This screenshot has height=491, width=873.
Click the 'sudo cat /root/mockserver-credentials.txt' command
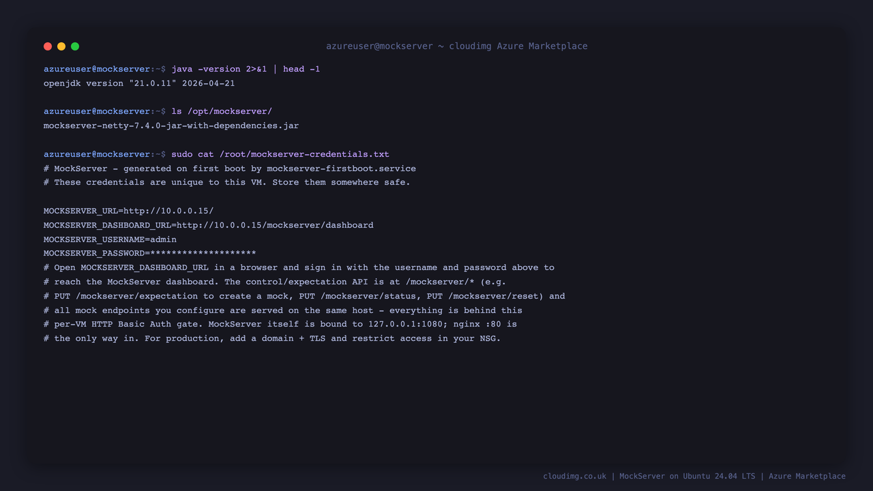280,154
